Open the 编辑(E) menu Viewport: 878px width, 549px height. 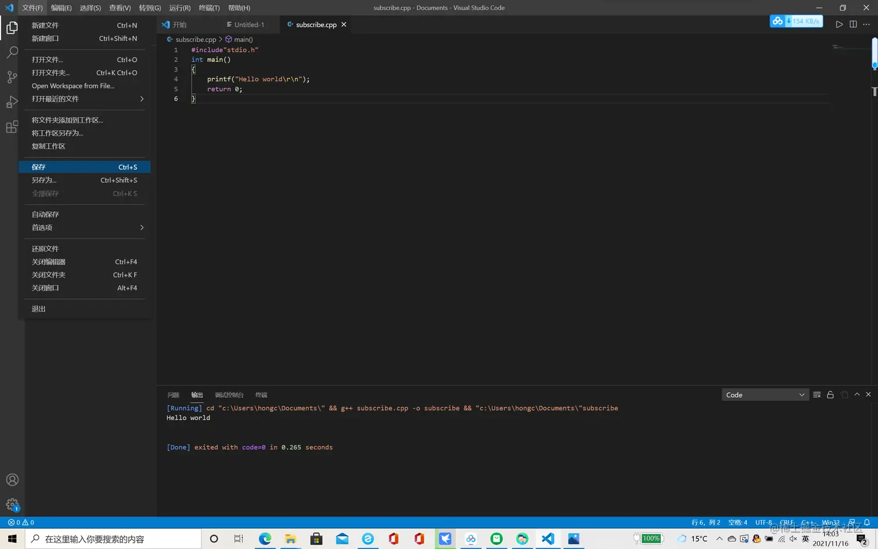pos(61,8)
